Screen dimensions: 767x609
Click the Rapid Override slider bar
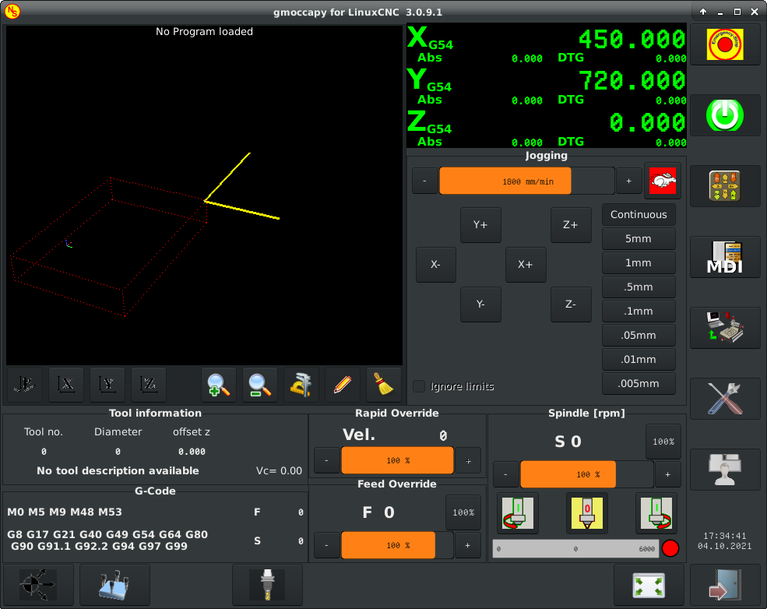click(397, 460)
